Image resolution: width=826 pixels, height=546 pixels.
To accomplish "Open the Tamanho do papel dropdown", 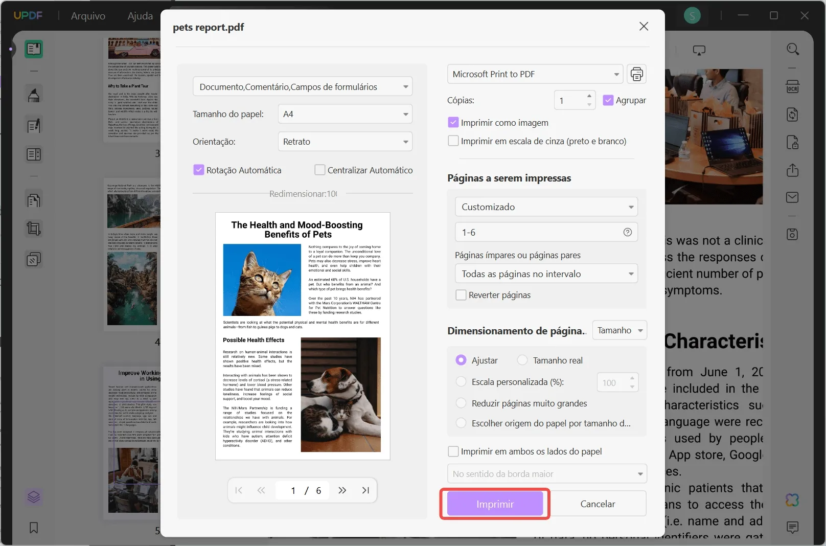I will (x=345, y=113).
